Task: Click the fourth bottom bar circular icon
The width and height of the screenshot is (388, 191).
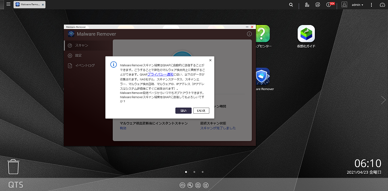Action: coord(206,185)
